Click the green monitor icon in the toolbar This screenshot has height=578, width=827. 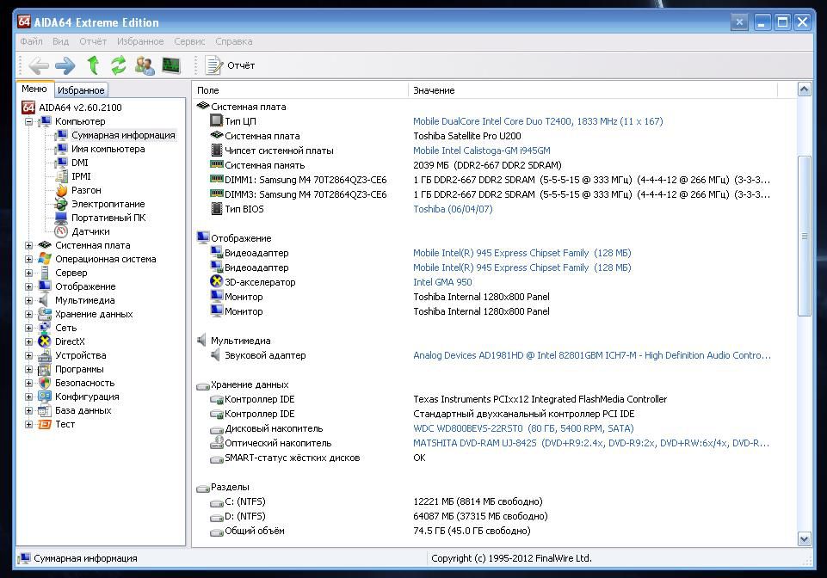point(171,65)
